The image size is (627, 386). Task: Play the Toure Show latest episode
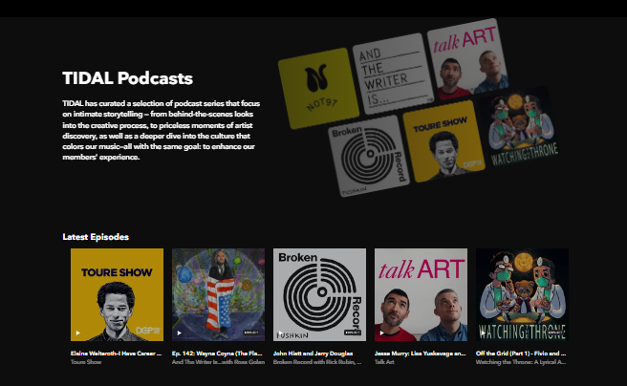click(78, 332)
